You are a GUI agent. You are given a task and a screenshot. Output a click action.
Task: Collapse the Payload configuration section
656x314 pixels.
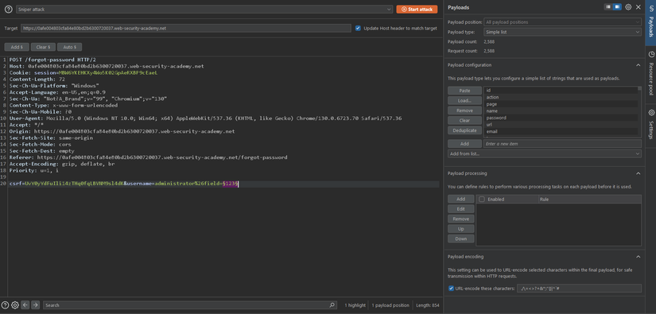point(638,65)
